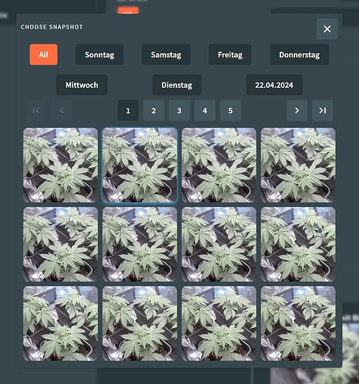Jump to last snapshot page icon
Screen dimensions: 359x384
click(323, 111)
